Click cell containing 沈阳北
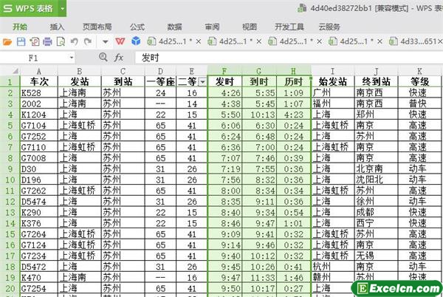443x297 pixels. click(x=376, y=180)
